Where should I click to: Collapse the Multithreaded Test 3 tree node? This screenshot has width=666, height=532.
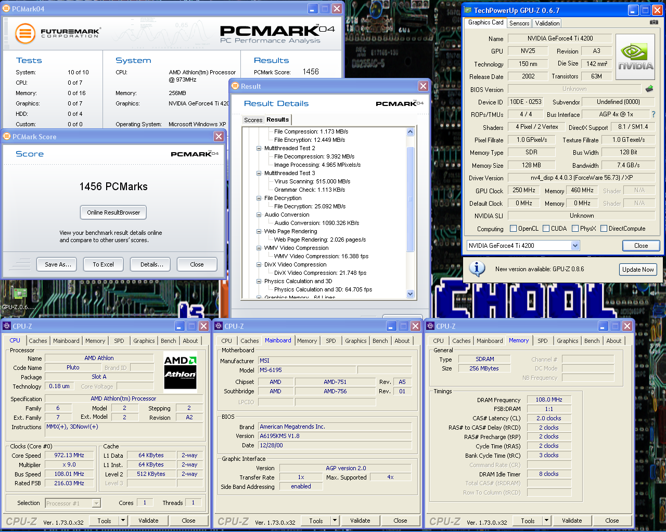[x=259, y=173]
